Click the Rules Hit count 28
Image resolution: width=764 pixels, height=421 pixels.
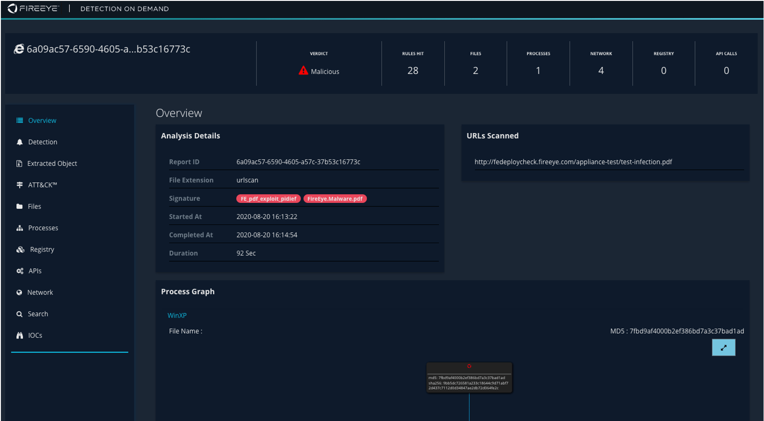tap(413, 71)
